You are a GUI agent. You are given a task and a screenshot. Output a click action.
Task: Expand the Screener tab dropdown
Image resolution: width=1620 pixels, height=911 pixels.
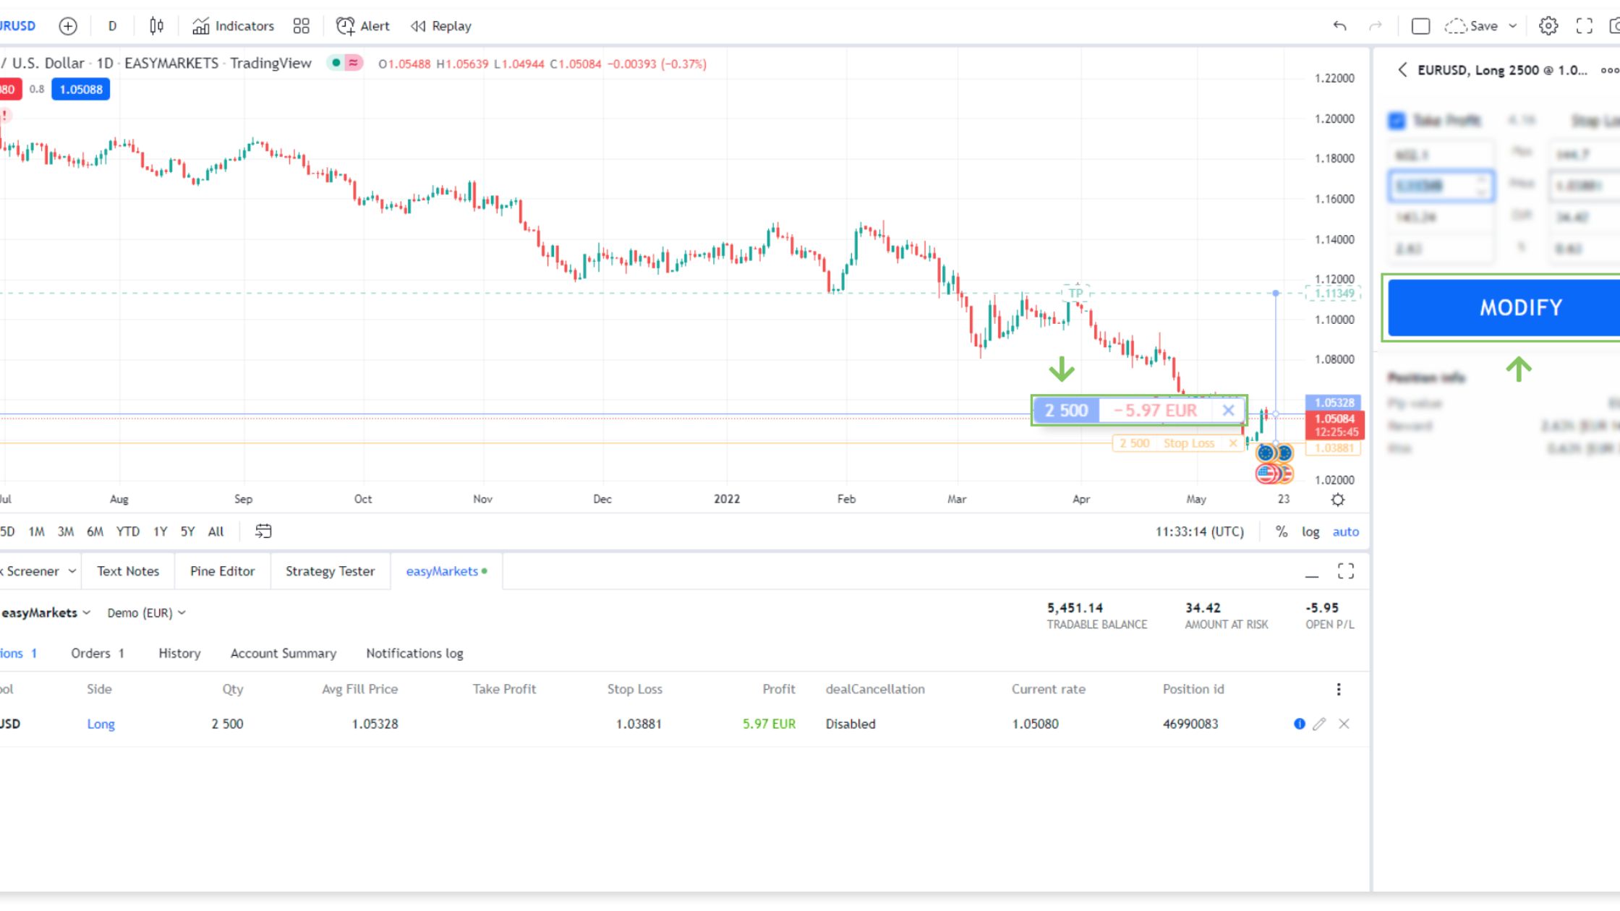click(72, 571)
